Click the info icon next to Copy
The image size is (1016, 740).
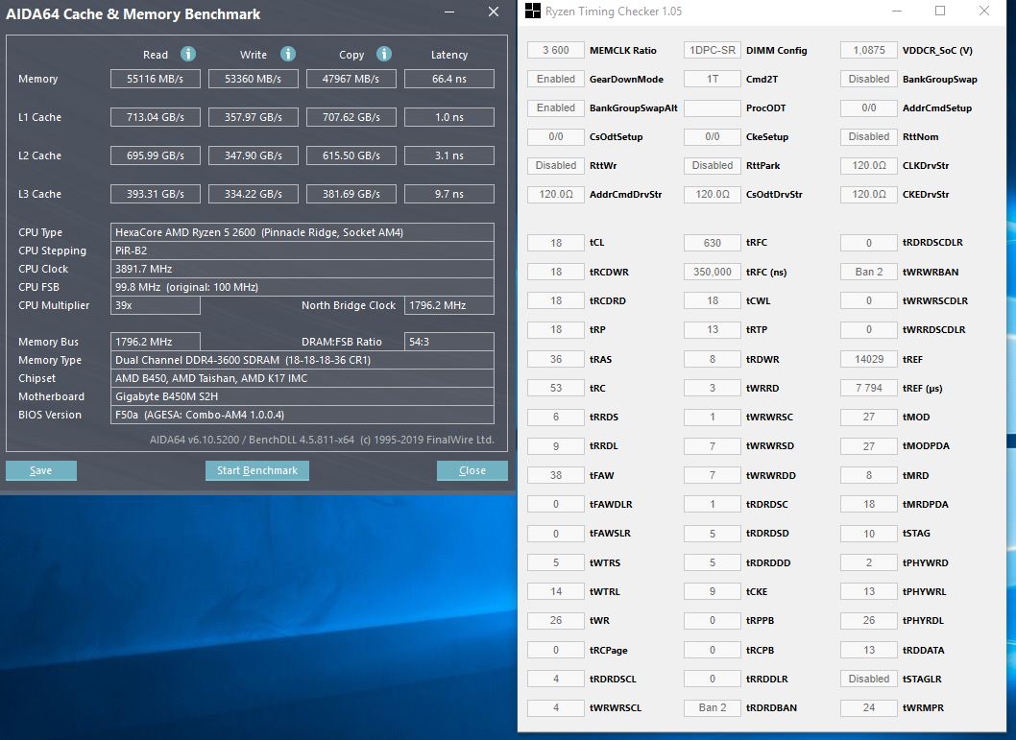383,55
